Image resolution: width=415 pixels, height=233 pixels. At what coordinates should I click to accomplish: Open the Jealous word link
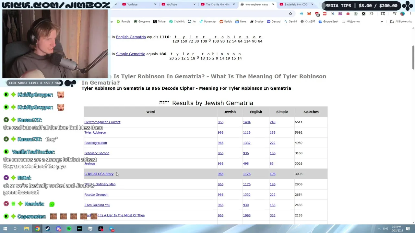pos(90,163)
